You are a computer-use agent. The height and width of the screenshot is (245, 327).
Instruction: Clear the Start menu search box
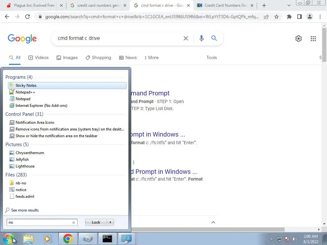coord(73,222)
